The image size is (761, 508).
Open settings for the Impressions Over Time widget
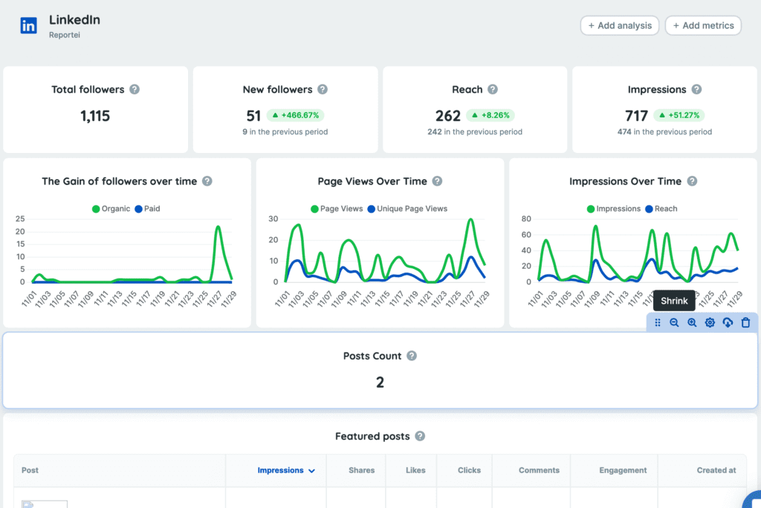710,322
